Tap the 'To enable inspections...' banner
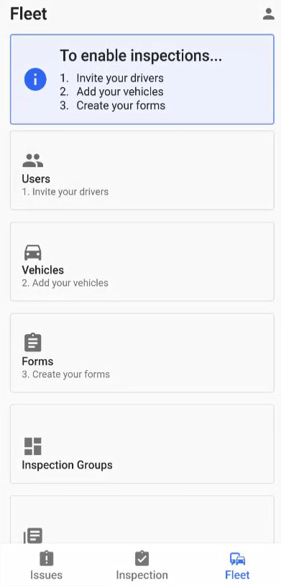281x586 pixels. pos(142,79)
